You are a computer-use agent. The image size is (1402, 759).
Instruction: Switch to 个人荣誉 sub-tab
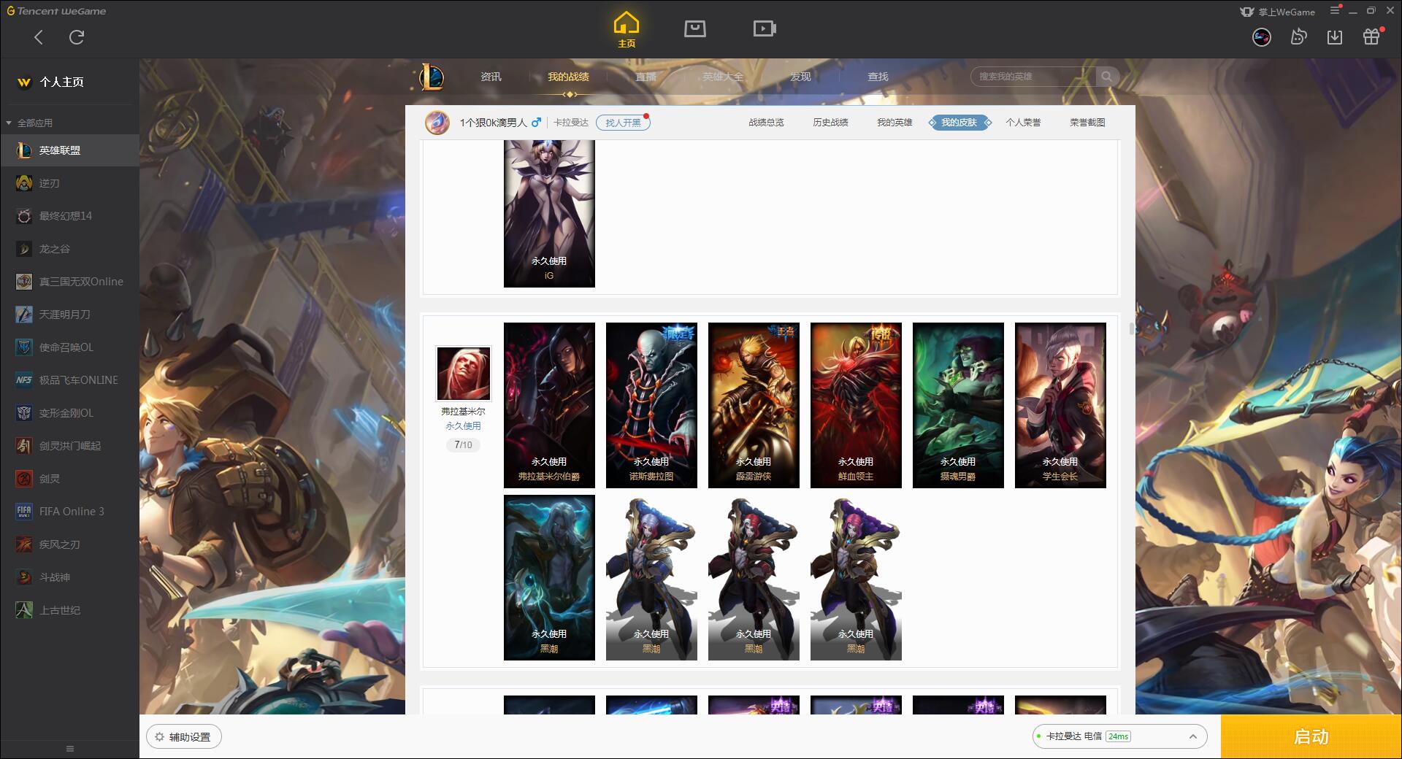pyautogui.click(x=1023, y=123)
